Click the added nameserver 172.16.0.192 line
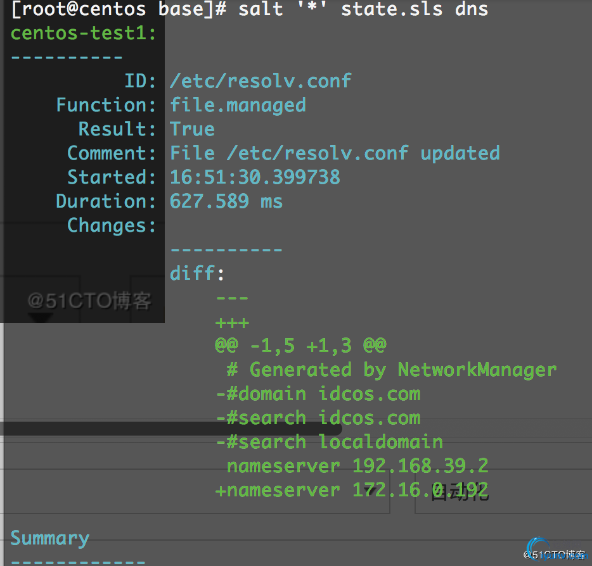Screen dimensions: 592x566 tap(352, 490)
